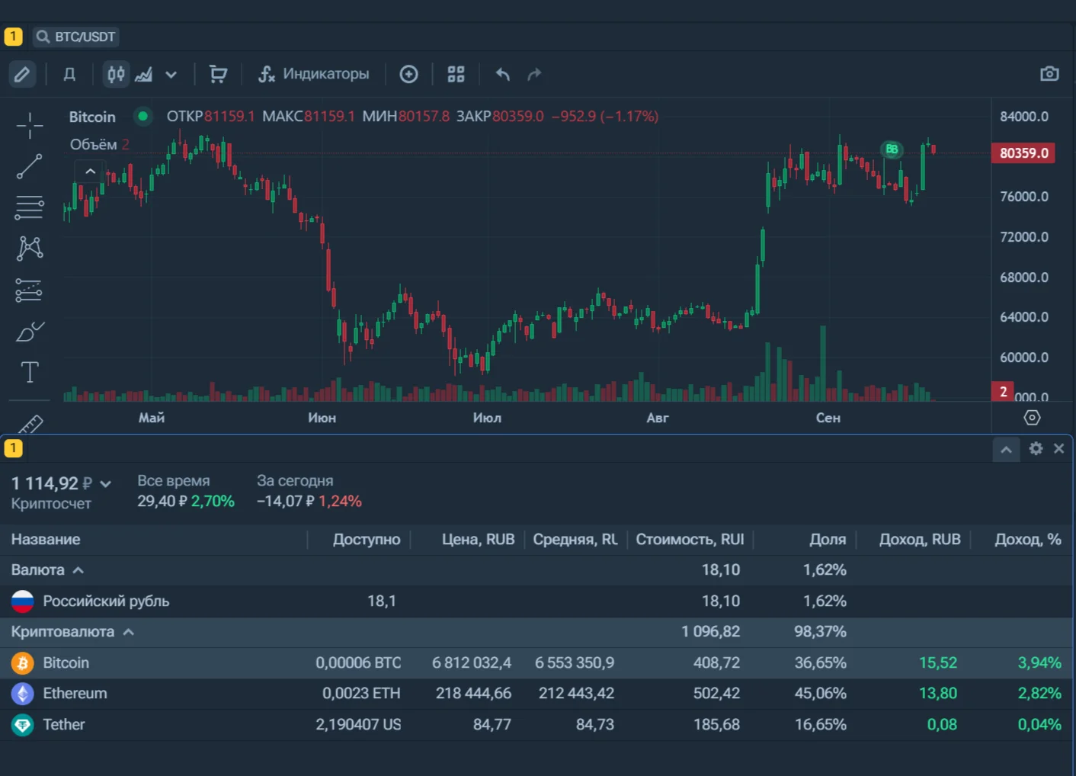Sort by the Средняя column header

575,540
